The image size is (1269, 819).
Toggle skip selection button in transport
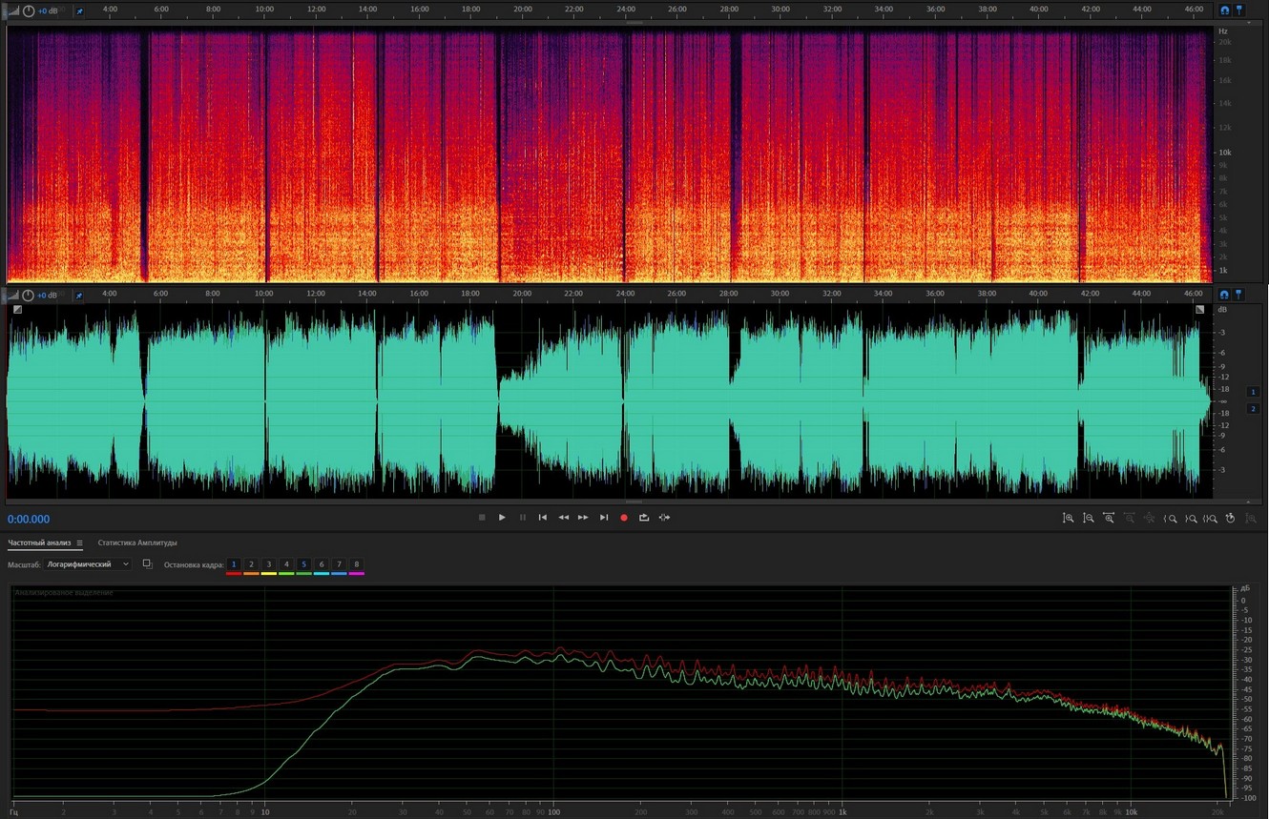coord(664,518)
